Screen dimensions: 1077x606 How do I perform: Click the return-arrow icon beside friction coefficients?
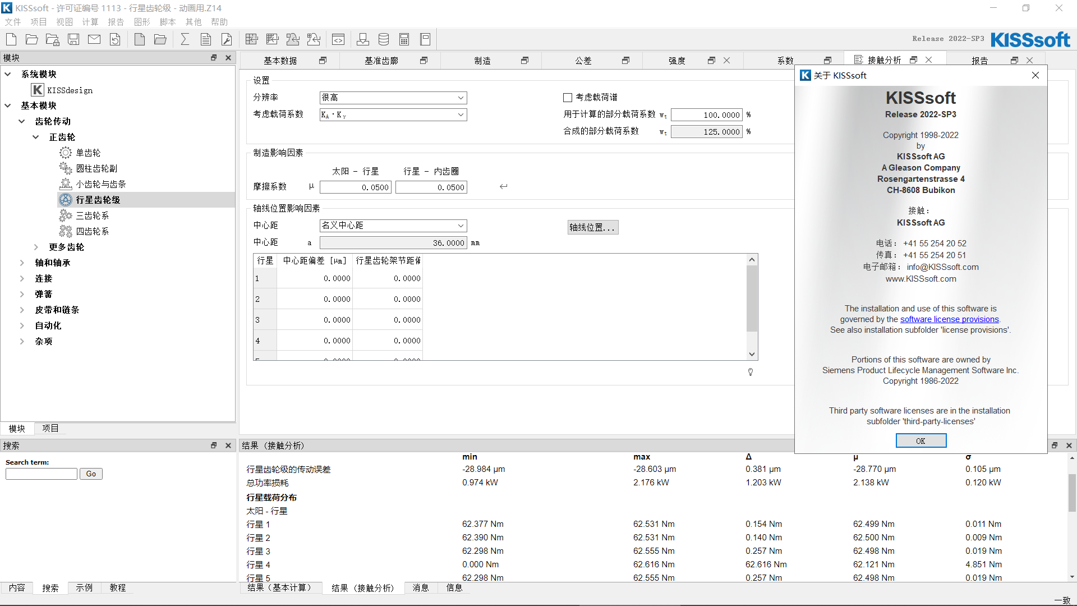504,186
